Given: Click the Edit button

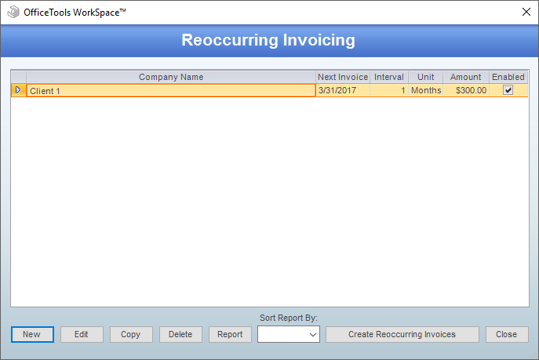Looking at the screenshot, I should [x=82, y=334].
